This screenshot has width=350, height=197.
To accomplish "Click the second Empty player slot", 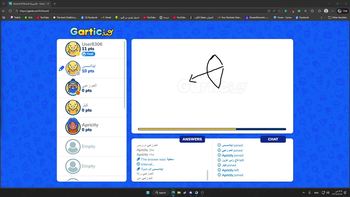I will pos(92,166).
